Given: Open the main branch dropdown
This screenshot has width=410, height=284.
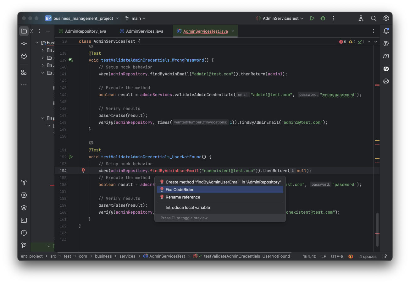Looking at the screenshot, I should pyautogui.click(x=136, y=19).
